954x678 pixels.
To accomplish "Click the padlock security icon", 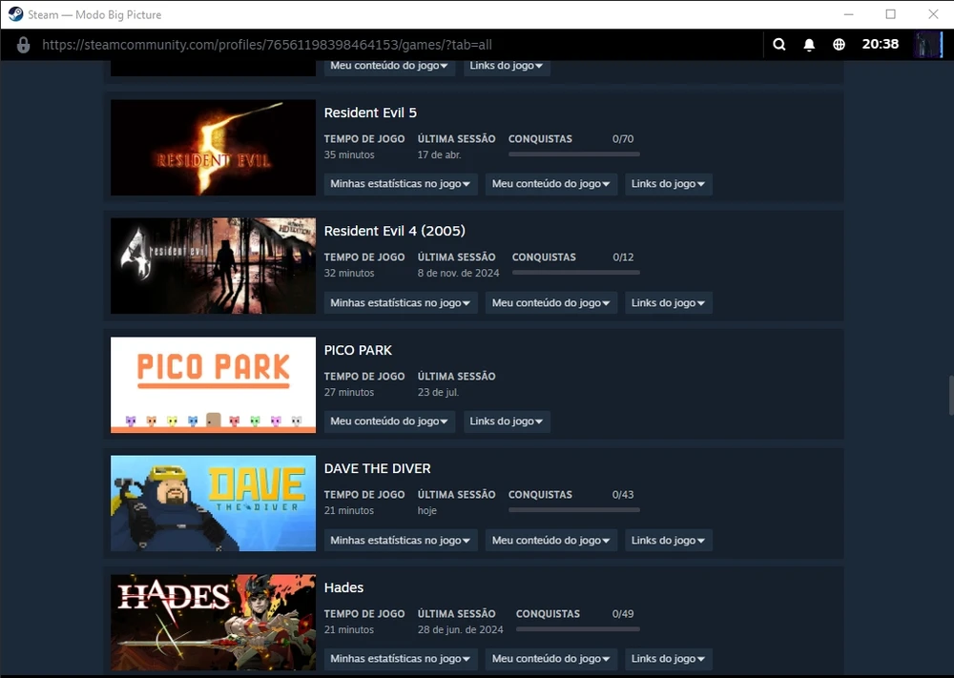I will 23,45.
